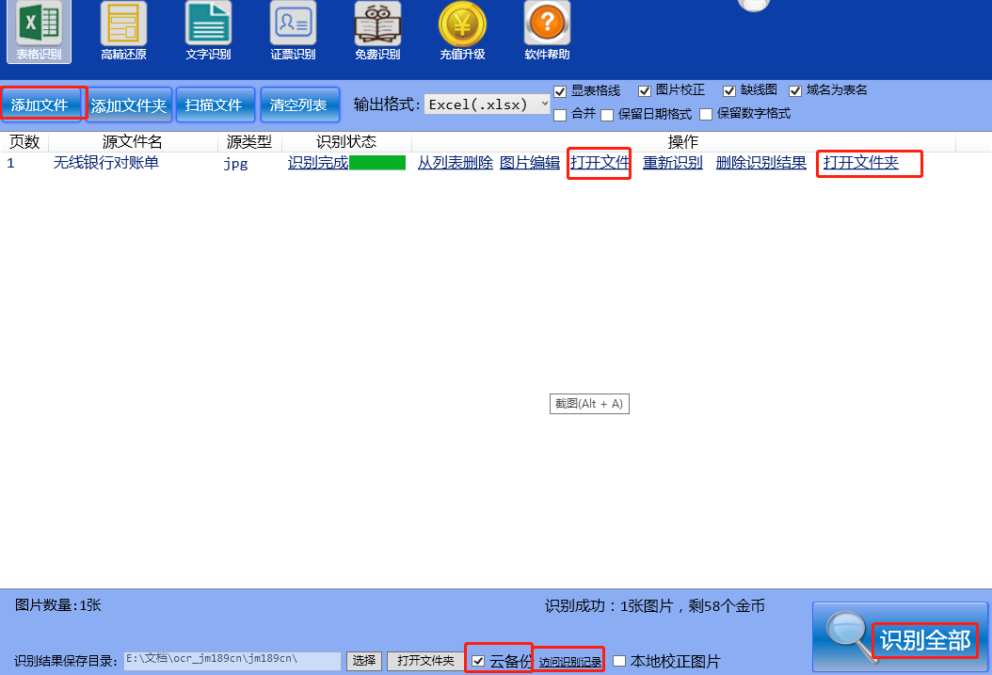Click the 操作 column header
This screenshot has width=992, height=675.
coord(683,142)
